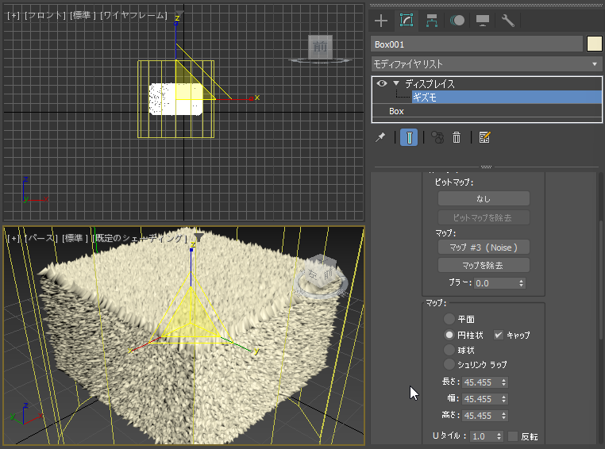
Task: Click the Pin Stack icon
Action: pos(380,137)
